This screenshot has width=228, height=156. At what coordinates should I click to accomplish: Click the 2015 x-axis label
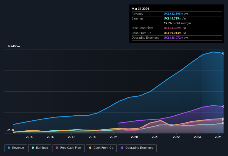coord(29,137)
